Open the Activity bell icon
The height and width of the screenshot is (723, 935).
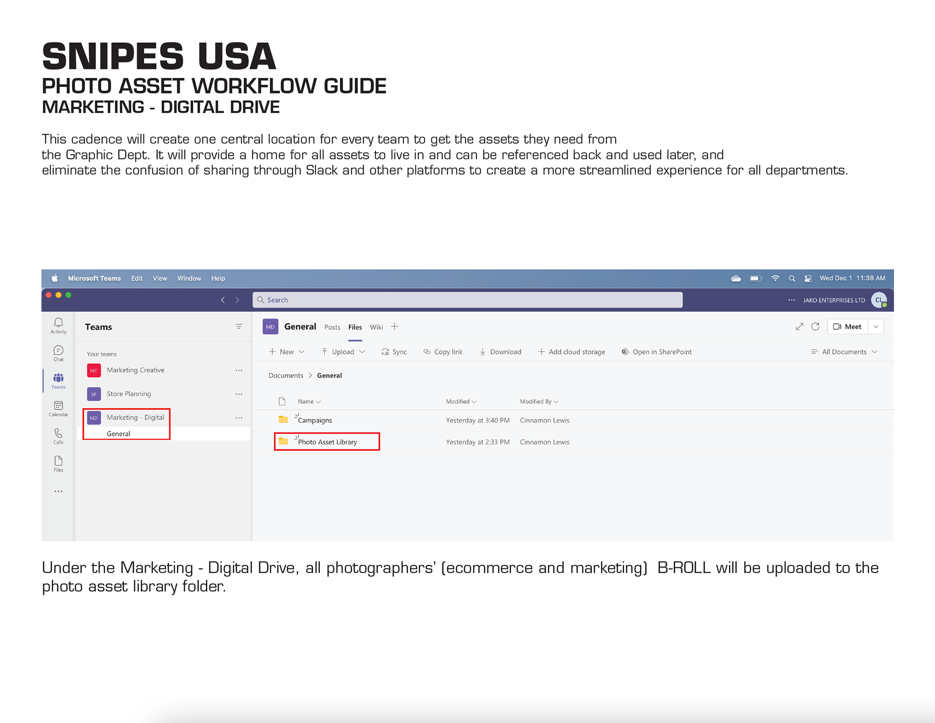pyautogui.click(x=58, y=326)
